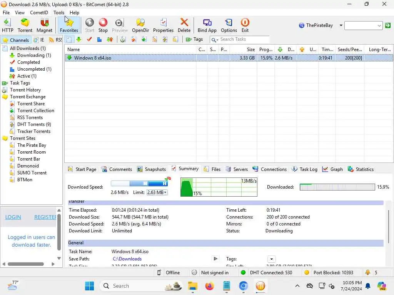Click the notification bell in status bar
This screenshot has height=295, width=394.
coord(367,272)
